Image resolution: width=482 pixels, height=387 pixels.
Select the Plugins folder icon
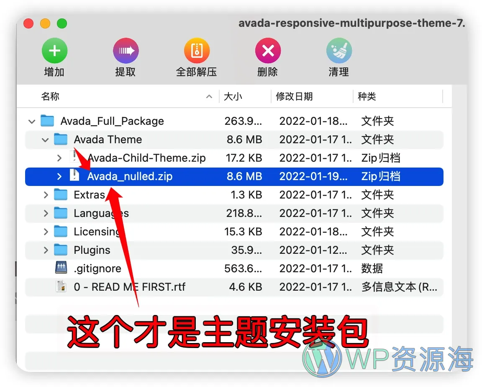pyautogui.click(x=61, y=250)
